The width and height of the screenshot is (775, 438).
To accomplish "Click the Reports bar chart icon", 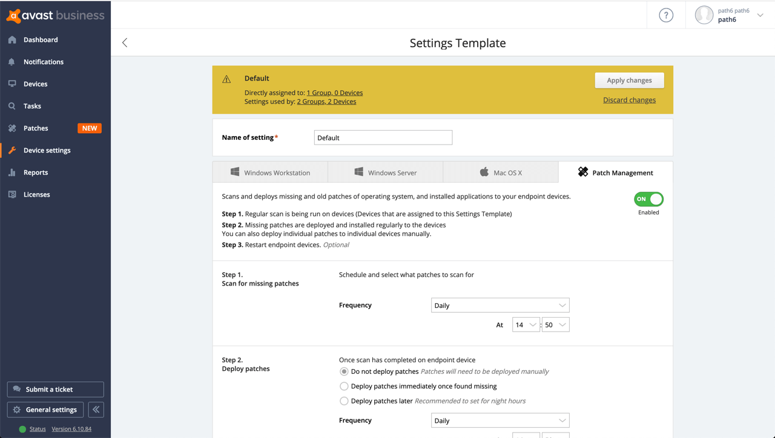I will 12,172.
